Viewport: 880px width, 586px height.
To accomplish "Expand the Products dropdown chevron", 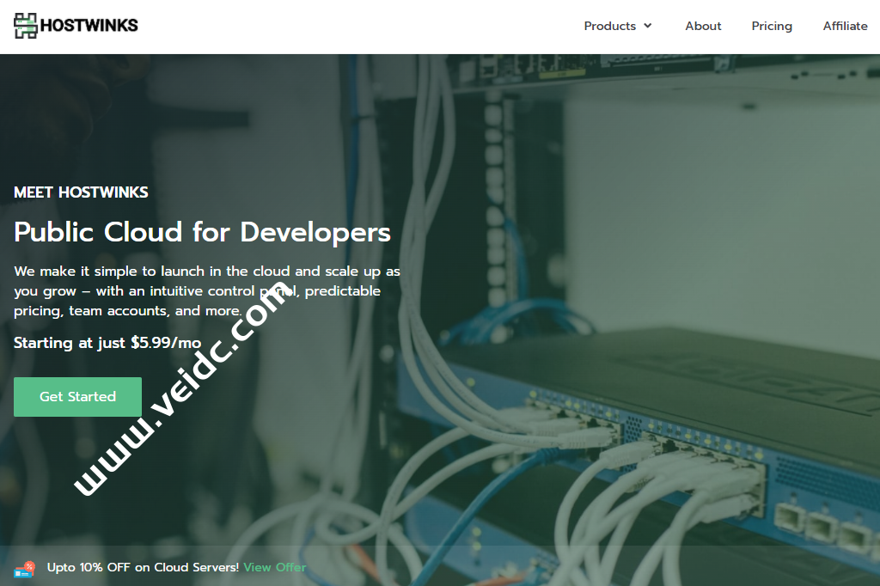I will (x=648, y=26).
